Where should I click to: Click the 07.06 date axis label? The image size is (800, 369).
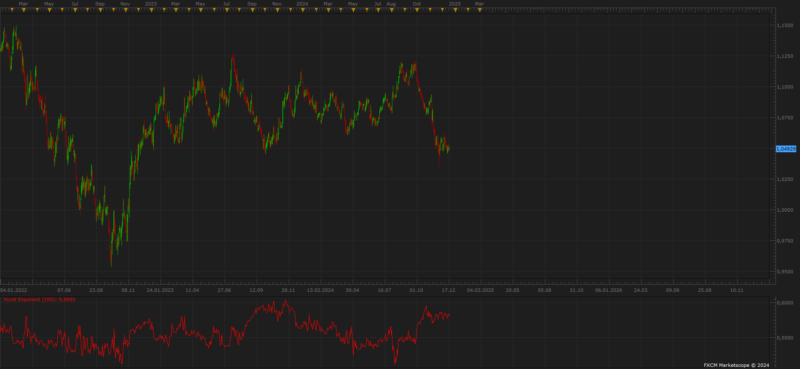pyautogui.click(x=64, y=290)
